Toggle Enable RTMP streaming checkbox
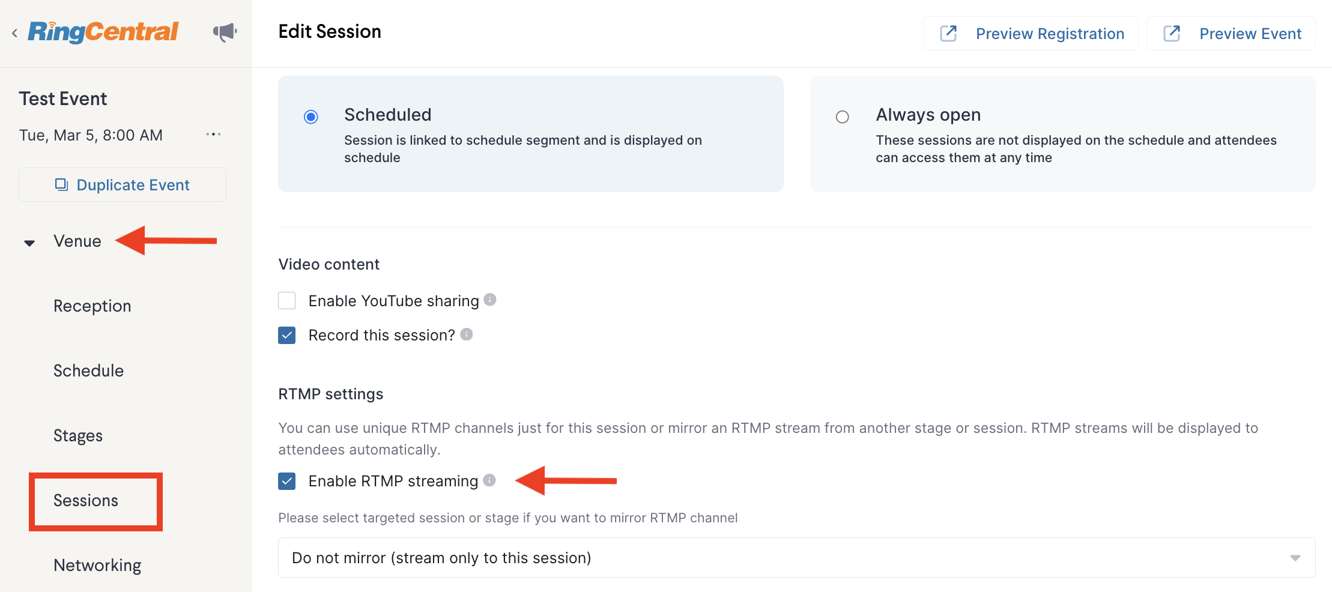Viewport: 1332px width, 592px height. [x=287, y=481]
